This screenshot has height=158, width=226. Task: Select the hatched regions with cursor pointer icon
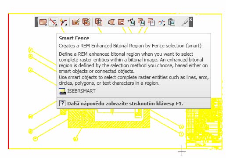pos(99,22)
